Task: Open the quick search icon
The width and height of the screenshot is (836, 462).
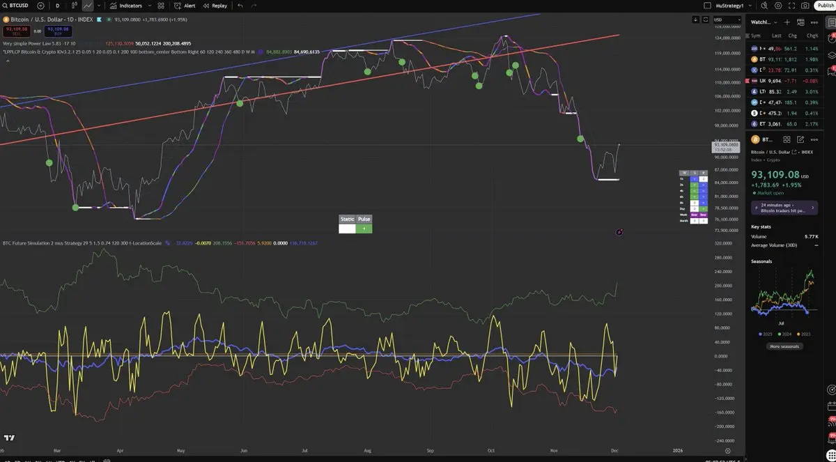Action: pyautogui.click(x=764, y=5)
